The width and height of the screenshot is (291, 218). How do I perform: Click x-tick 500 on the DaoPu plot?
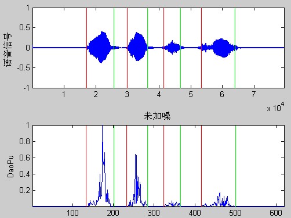pos(235,213)
